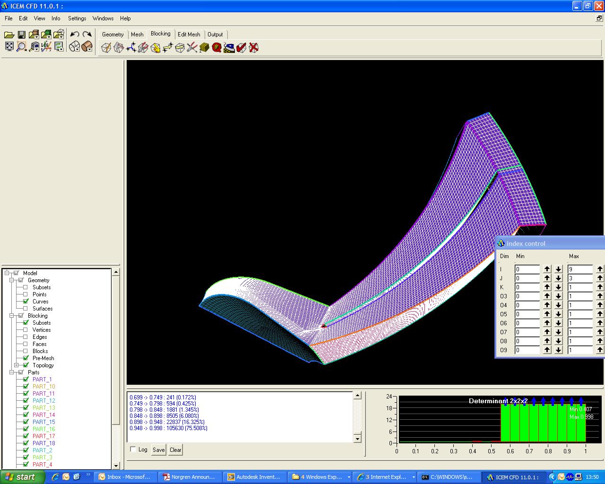The width and height of the screenshot is (605, 484).
Task: Collapse the Geometry tree branch
Action: coord(12,280)
